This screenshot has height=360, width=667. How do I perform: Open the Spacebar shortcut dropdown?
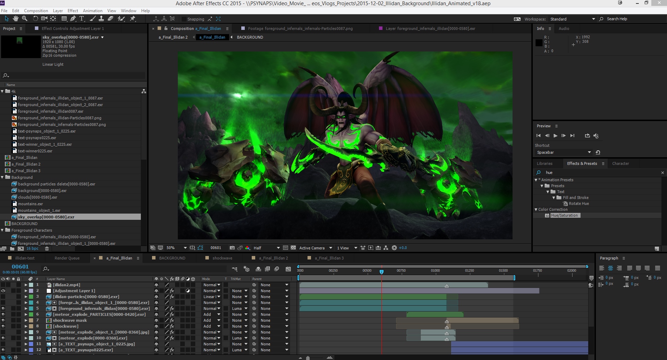563,152
